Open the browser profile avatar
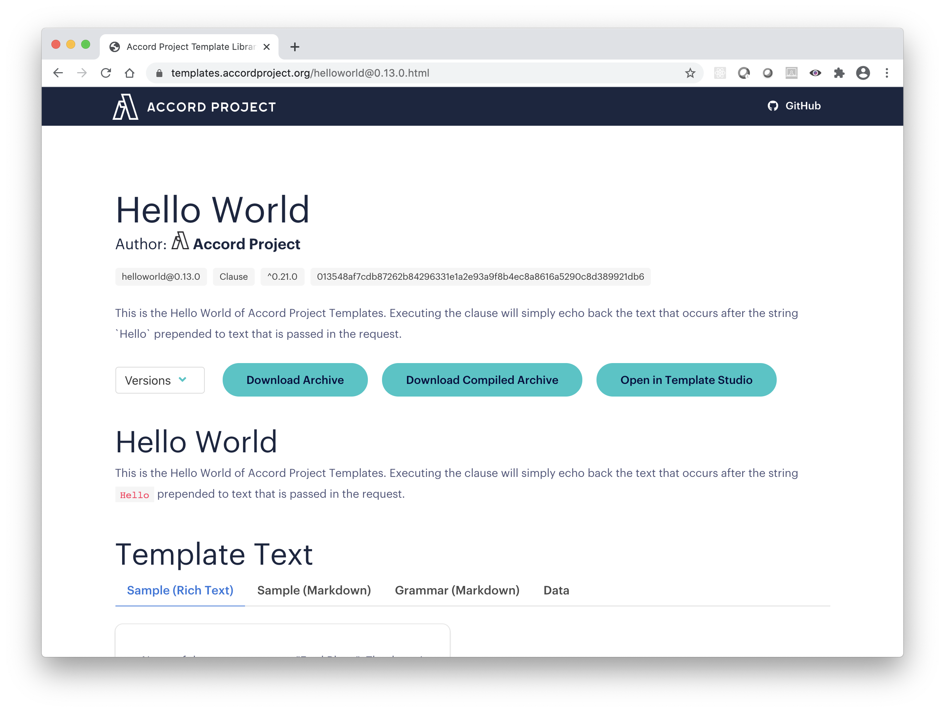The width and height of the screenshot is (945, 712). point(863,73)
